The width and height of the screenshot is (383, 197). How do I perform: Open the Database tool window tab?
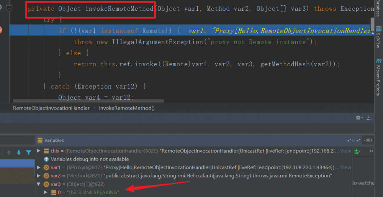[378, 8]
